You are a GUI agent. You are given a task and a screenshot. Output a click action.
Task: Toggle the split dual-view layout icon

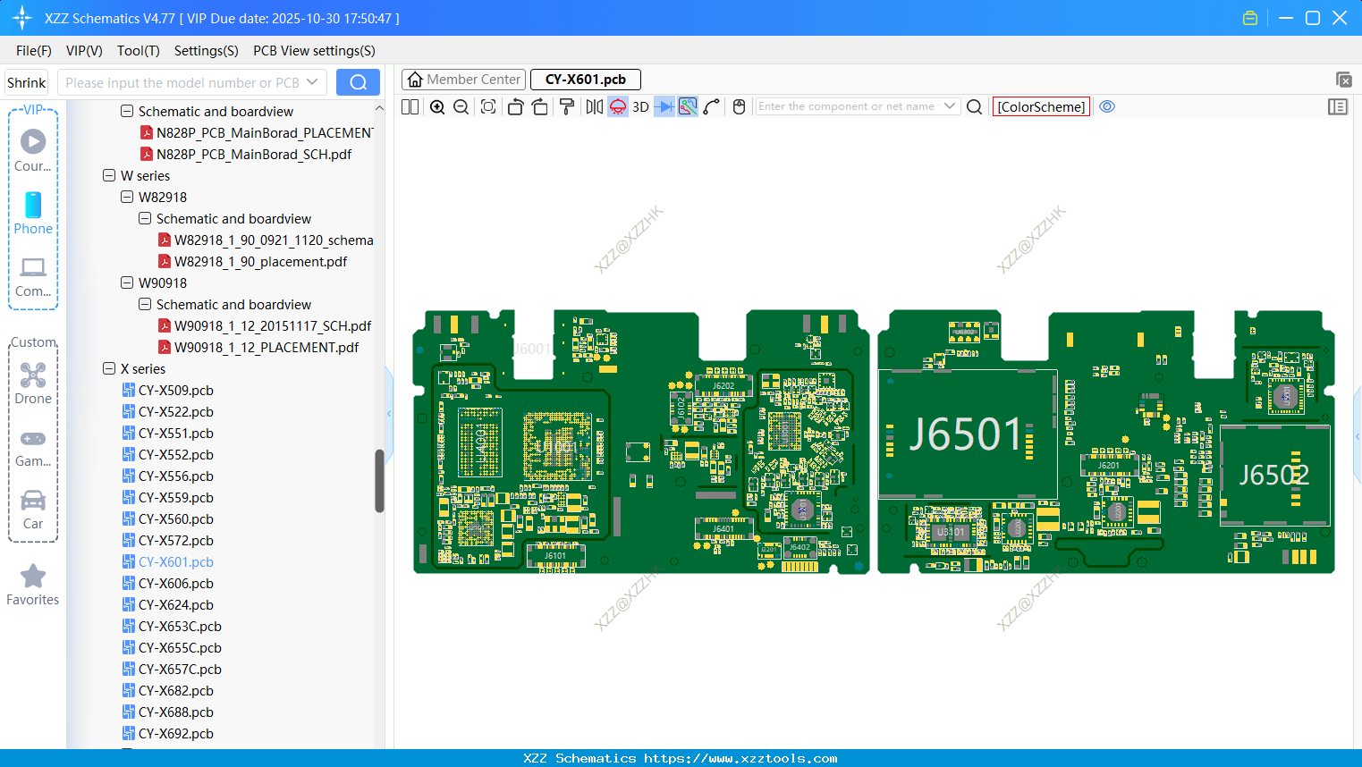click(410, 107)
